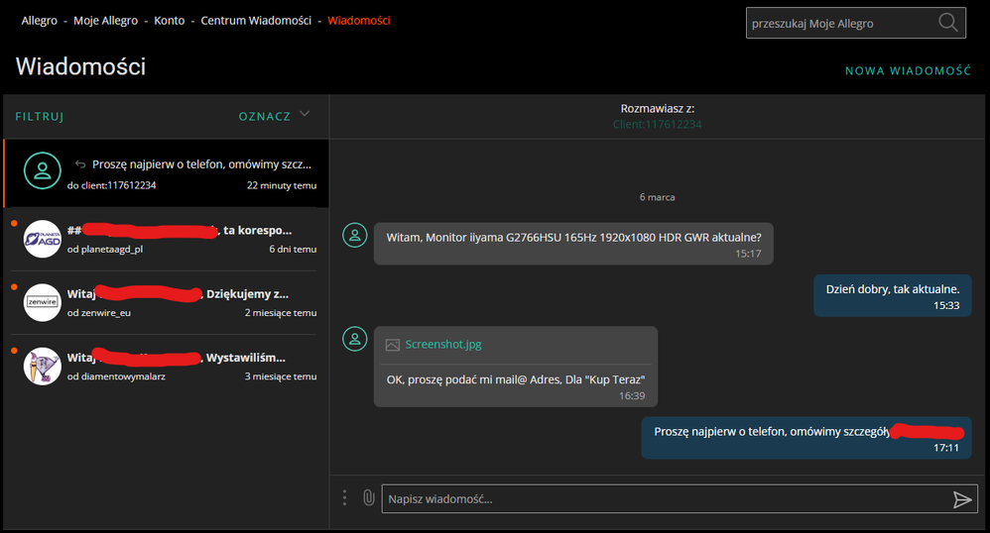Image resolution: width=990 pixels, height=533 pixels.
Task: Attach a file using paperclip icon
Action: tap(369, 497)
